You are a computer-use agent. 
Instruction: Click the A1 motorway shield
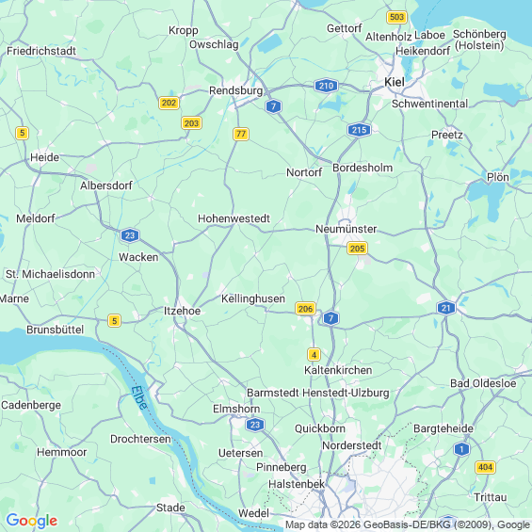click(x=461, y=449)
